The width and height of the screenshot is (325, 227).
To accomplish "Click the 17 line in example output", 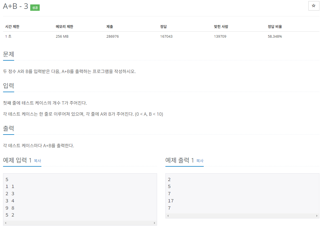I will [x=171, y=201].
